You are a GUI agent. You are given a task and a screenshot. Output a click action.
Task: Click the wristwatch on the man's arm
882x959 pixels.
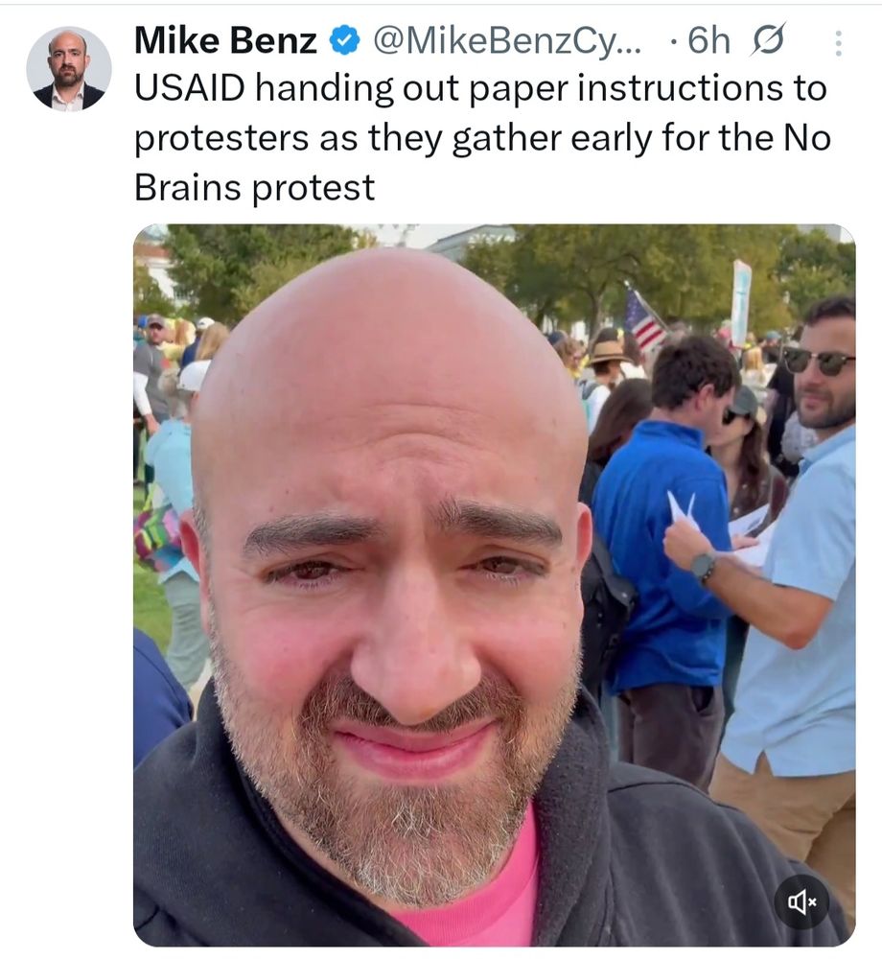704,566
